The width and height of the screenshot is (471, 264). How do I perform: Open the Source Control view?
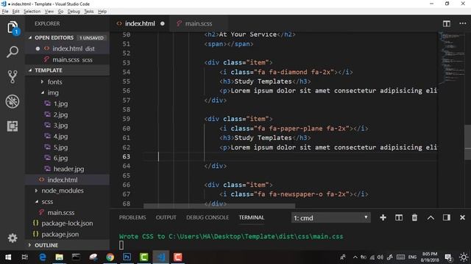(13, 76)
